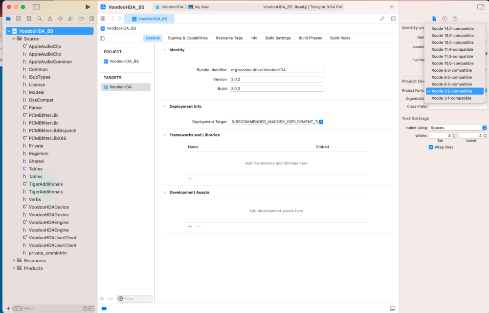This screenshot has height=313, width=489.
Task: Collapse the Source group
Action: pos(14,39)
